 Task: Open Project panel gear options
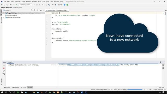pyautogui.click(x=41, y=10)
